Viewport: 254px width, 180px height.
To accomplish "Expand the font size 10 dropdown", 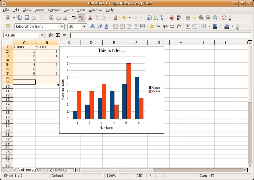I will pos(84,27).
